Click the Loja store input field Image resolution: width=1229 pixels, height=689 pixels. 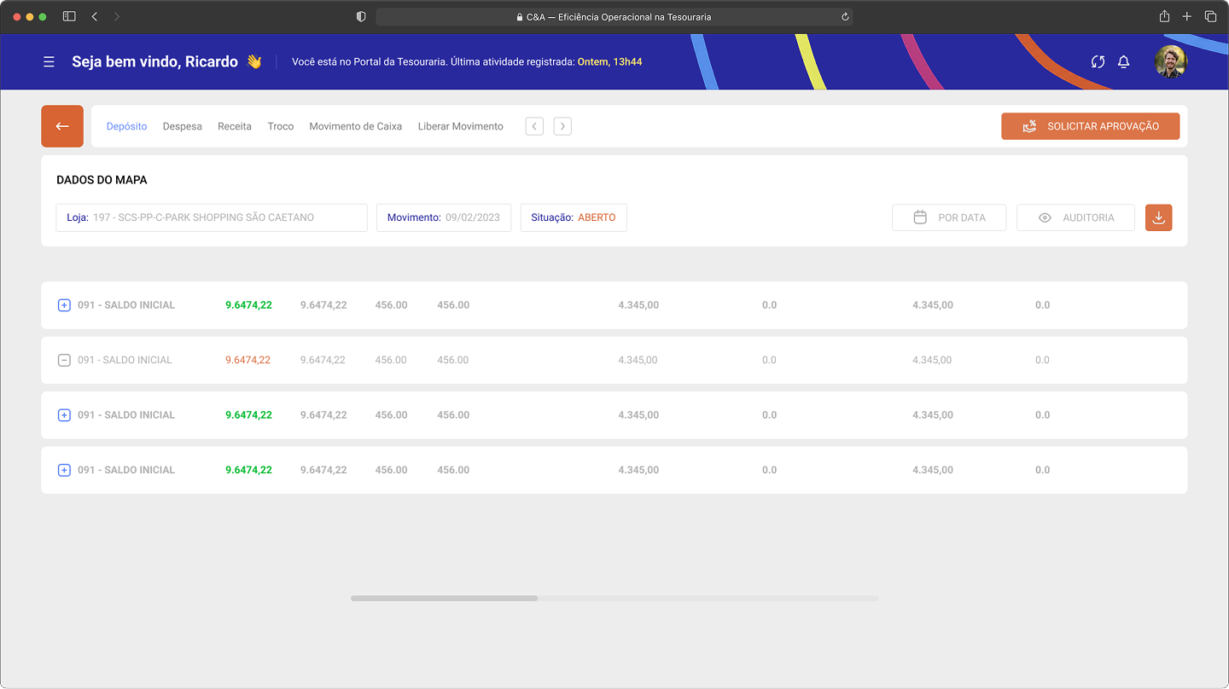[212, 217]
